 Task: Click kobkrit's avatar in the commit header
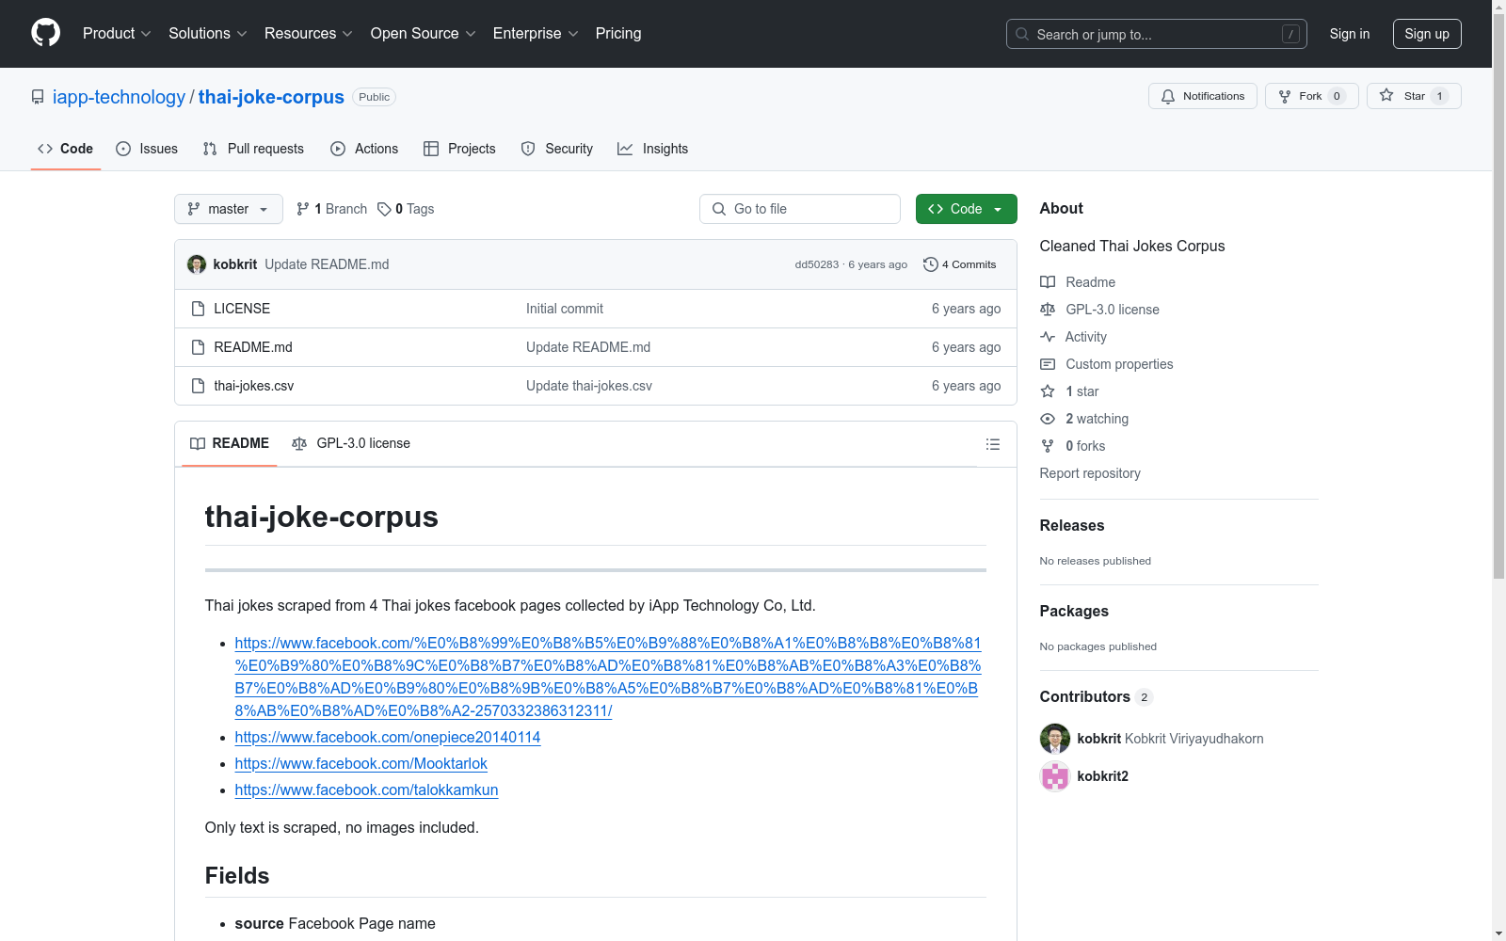pyautogui.click(x=197, y=264)
